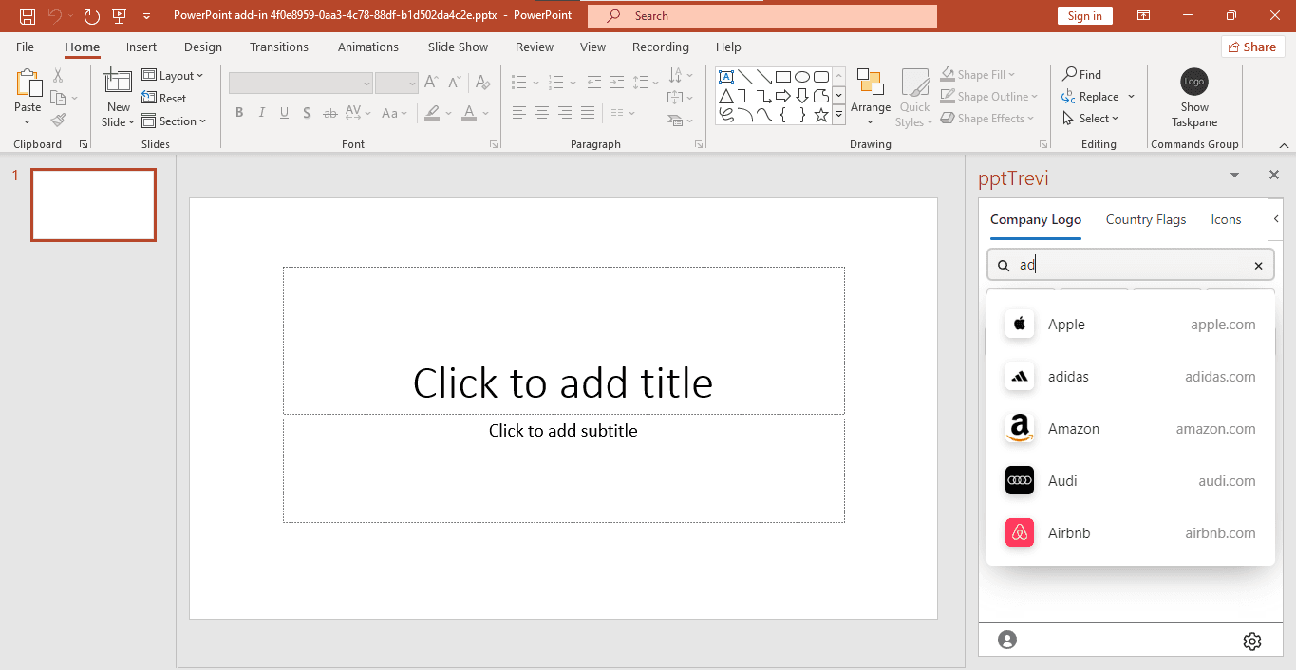Click the Sign in link
1296x670 pixels.
pos(1084,15)
